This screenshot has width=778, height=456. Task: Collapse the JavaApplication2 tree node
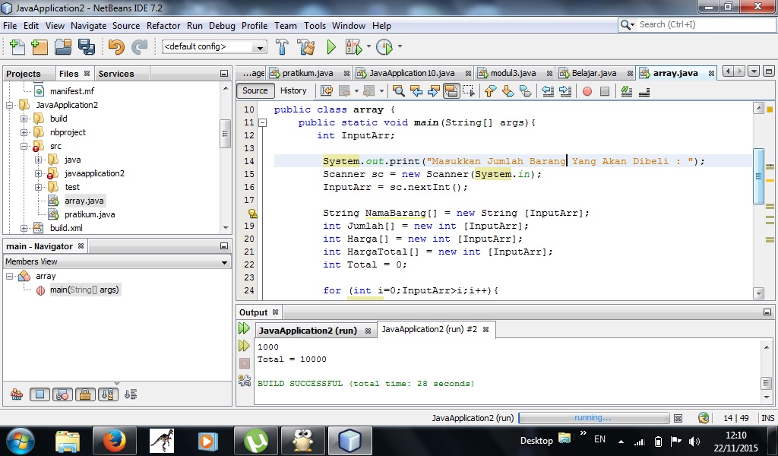point(9,105)
